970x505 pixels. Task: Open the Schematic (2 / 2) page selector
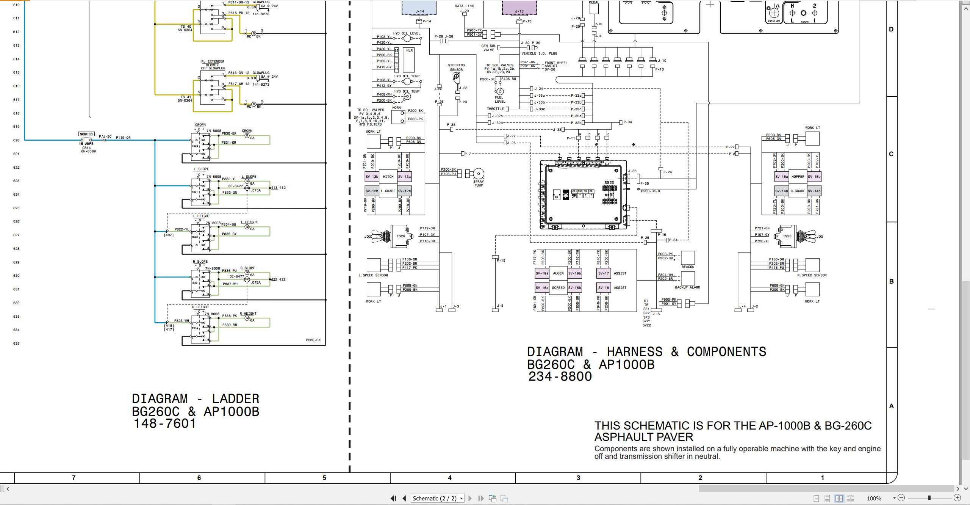[x=438, y=499]
